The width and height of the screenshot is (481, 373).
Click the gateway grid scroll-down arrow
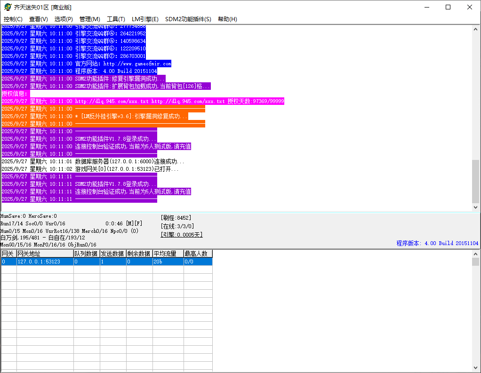[x=475, y=367]
